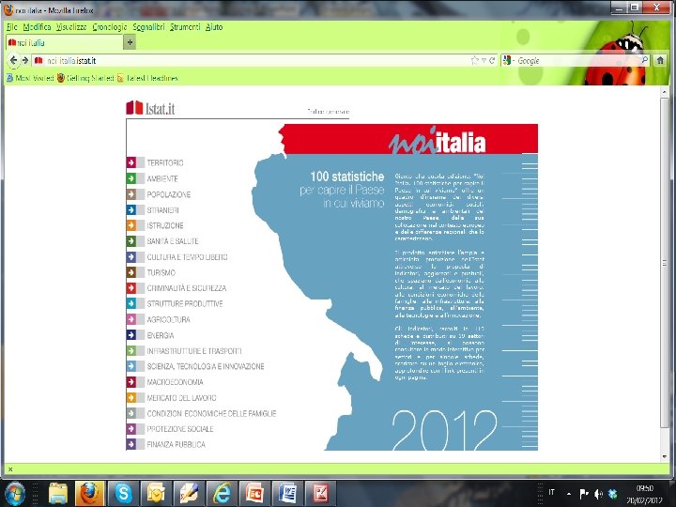
Task: Open the Most Visited bookmark
Action: [x=30, y=78]
